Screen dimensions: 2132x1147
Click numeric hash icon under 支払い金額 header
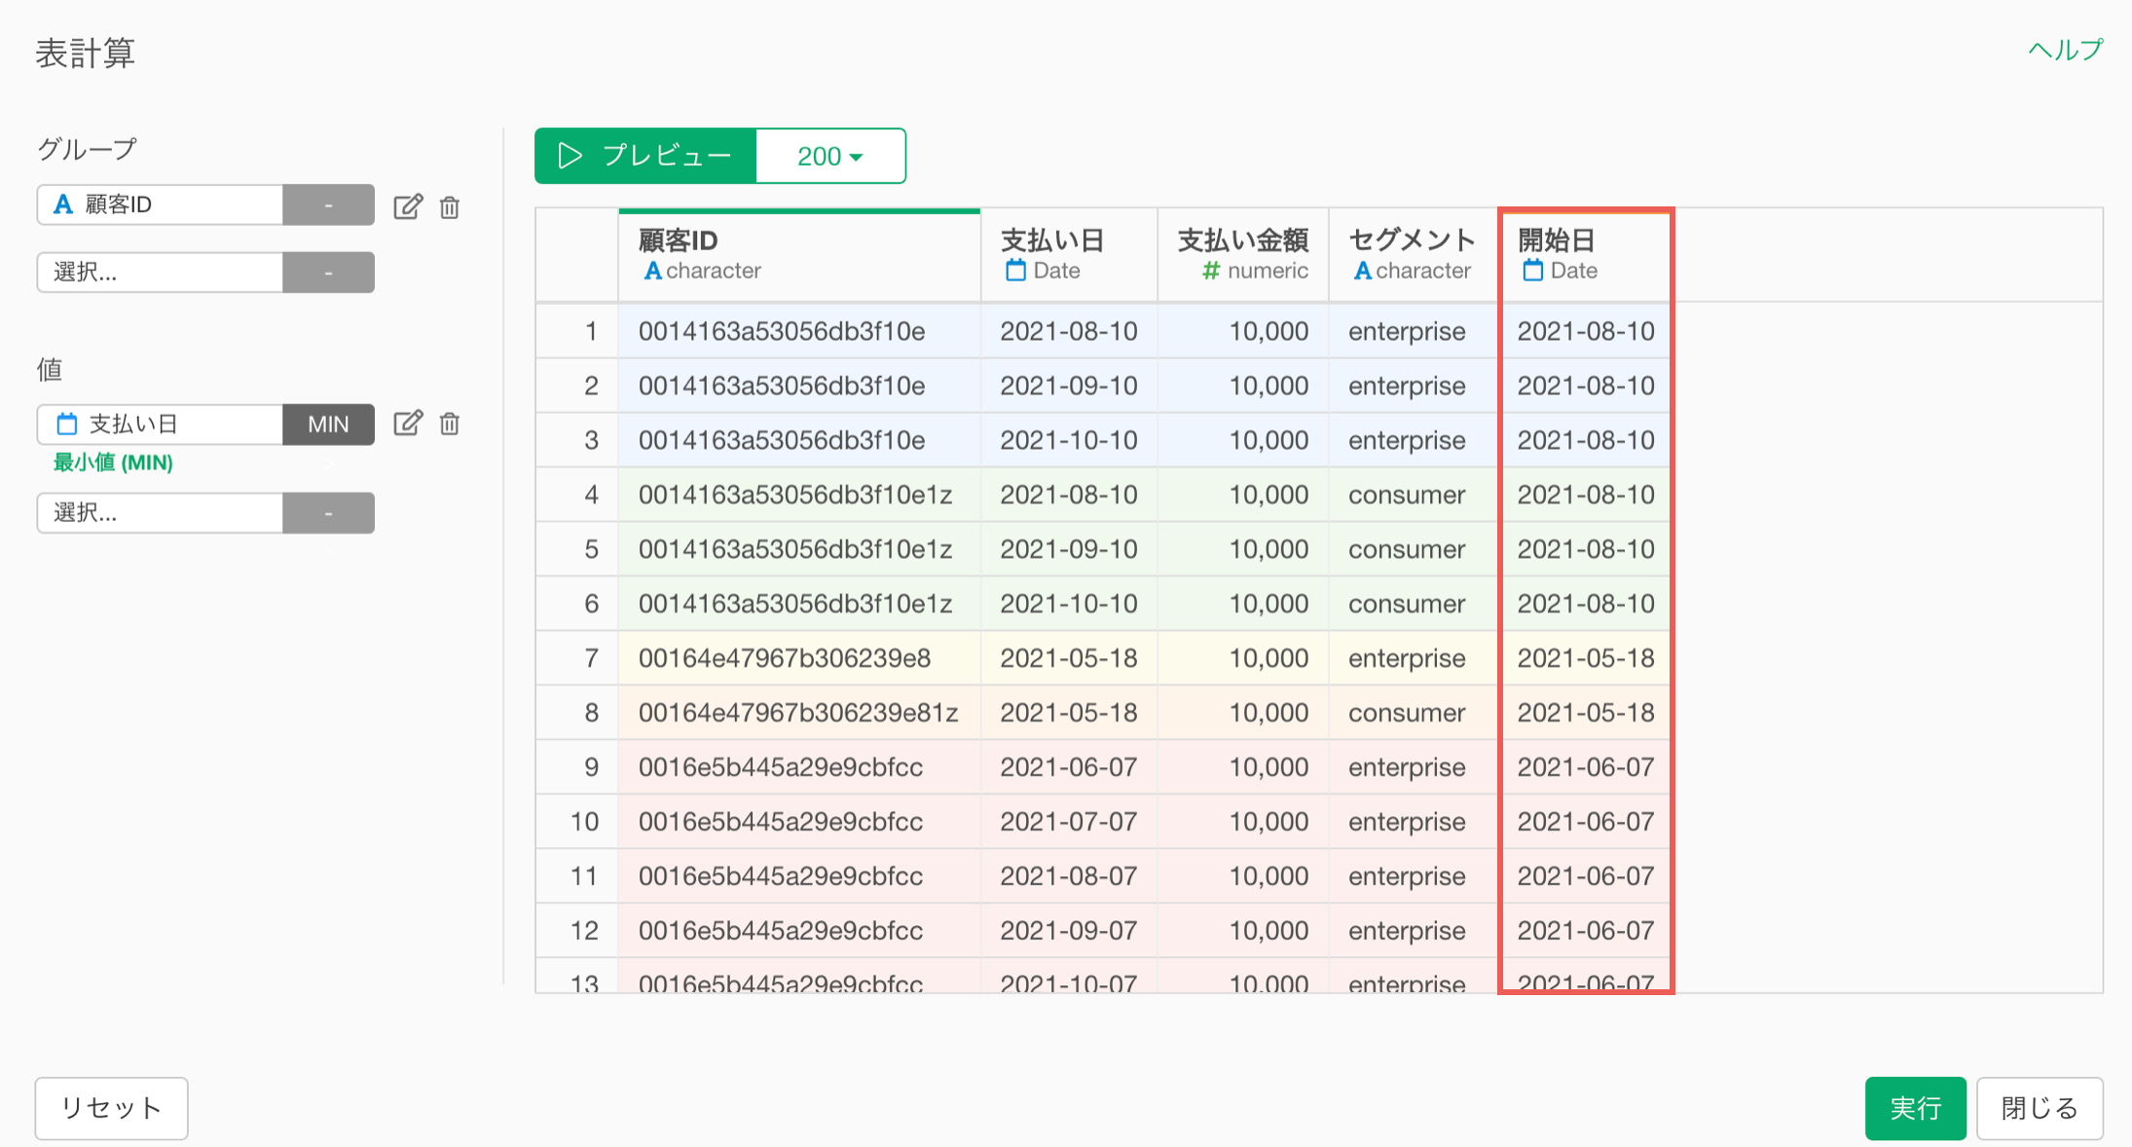tap(1210, 271)
